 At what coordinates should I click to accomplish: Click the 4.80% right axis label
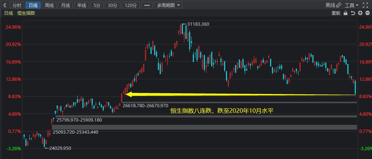coord(366,114)
